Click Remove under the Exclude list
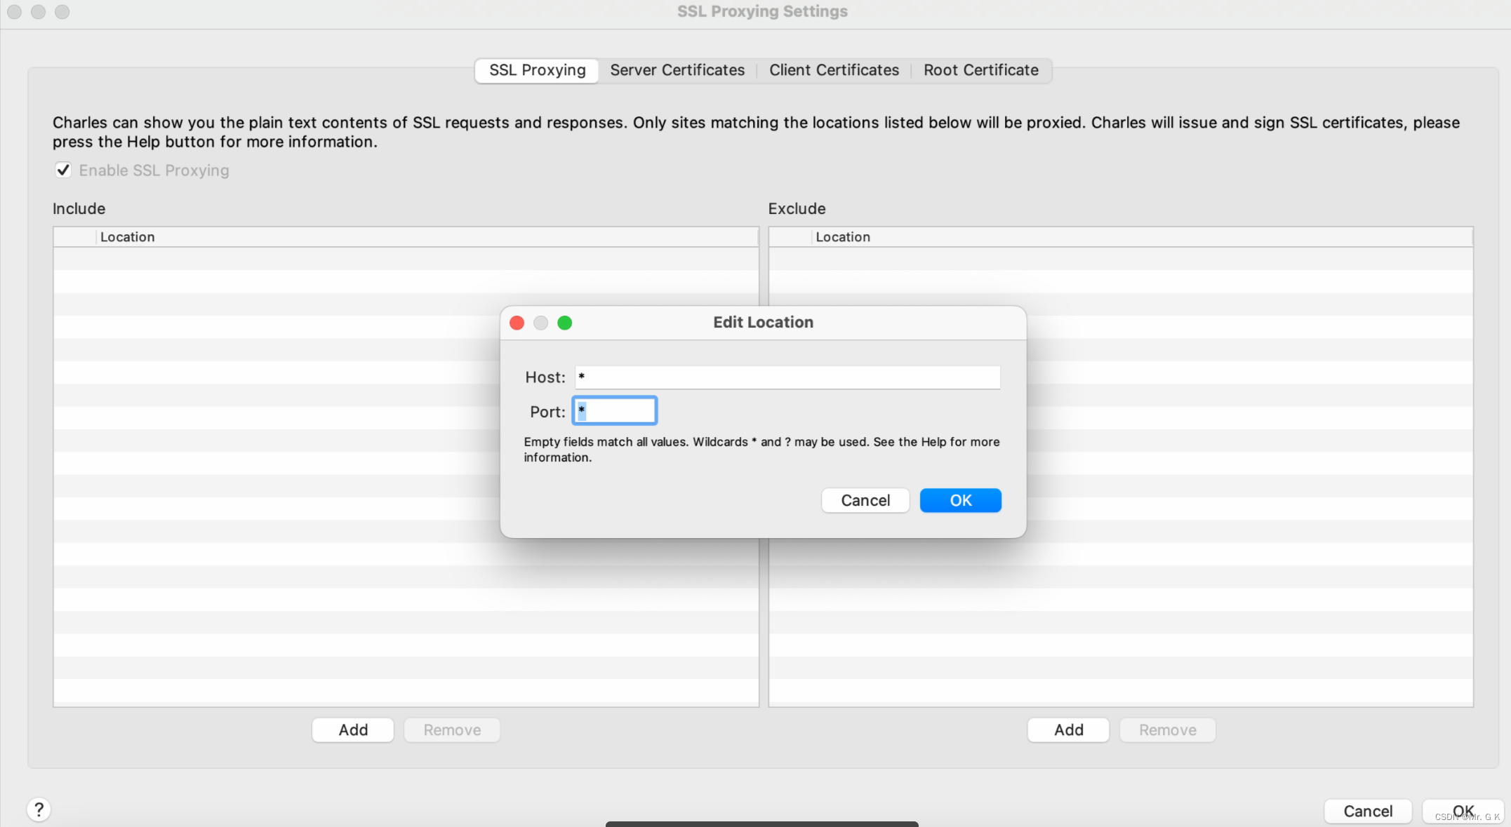 [x=1167, y=730]
